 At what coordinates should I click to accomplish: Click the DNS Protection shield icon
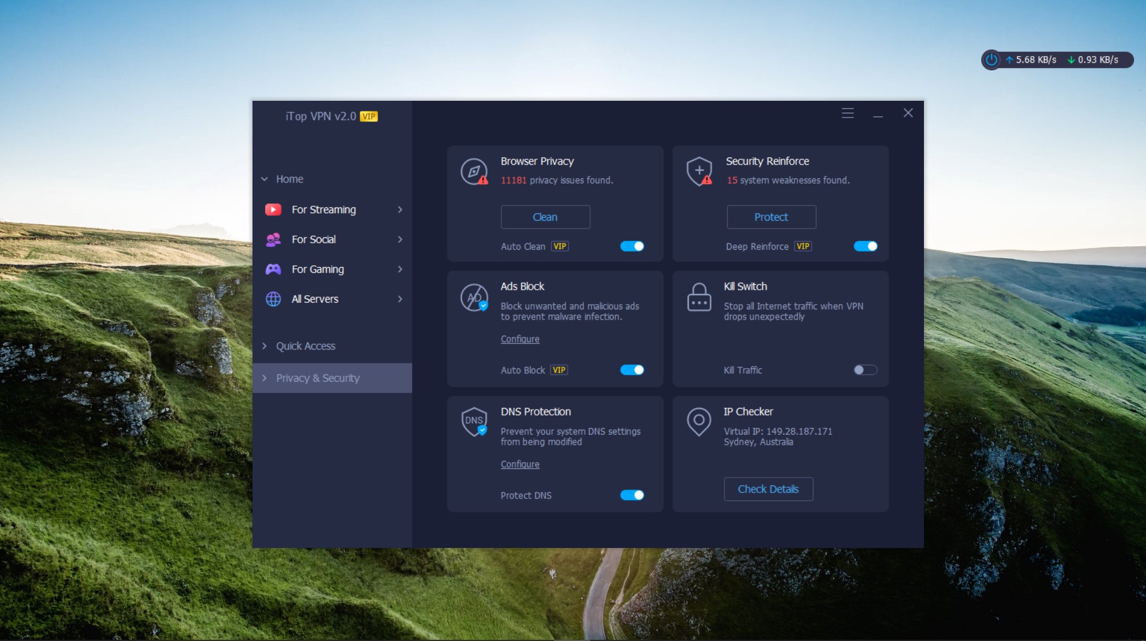pyautogui.click(x=475, y=422)
